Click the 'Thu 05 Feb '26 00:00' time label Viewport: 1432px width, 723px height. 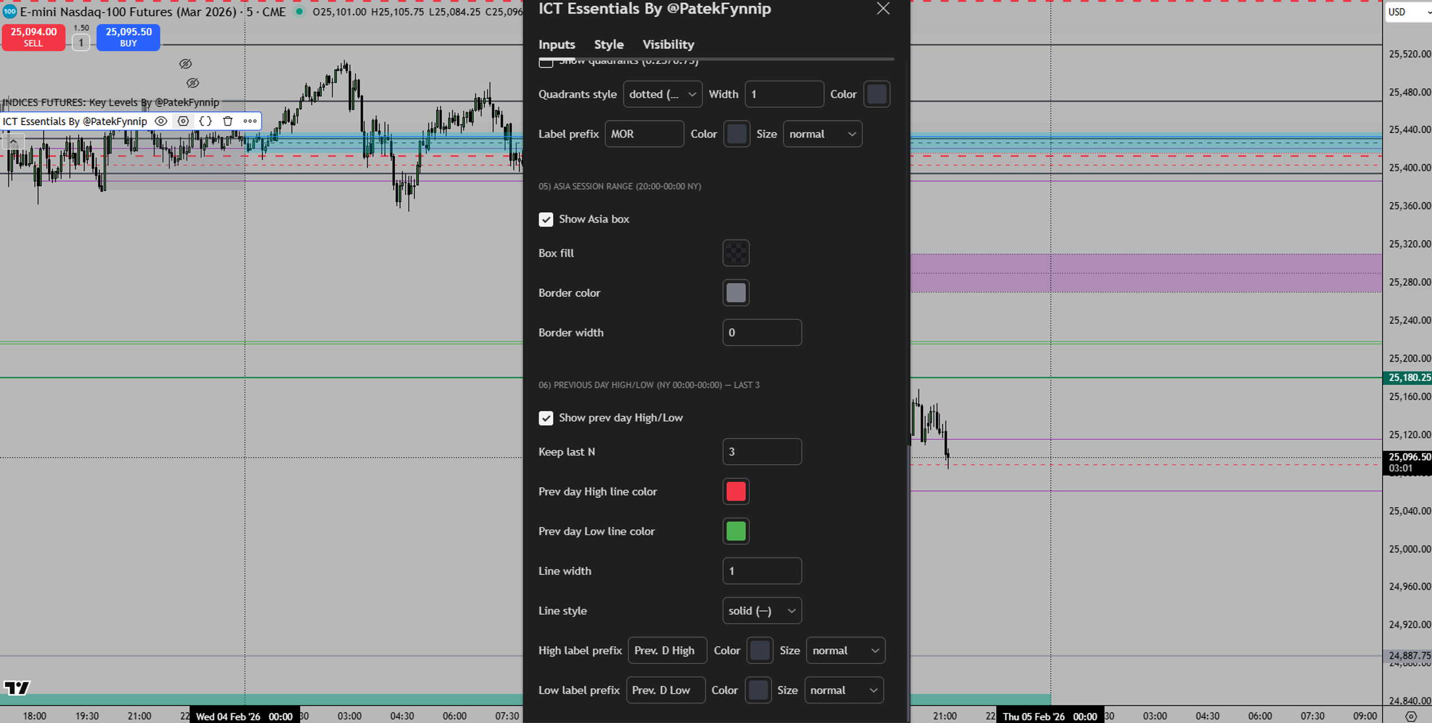click(1049, 716)
